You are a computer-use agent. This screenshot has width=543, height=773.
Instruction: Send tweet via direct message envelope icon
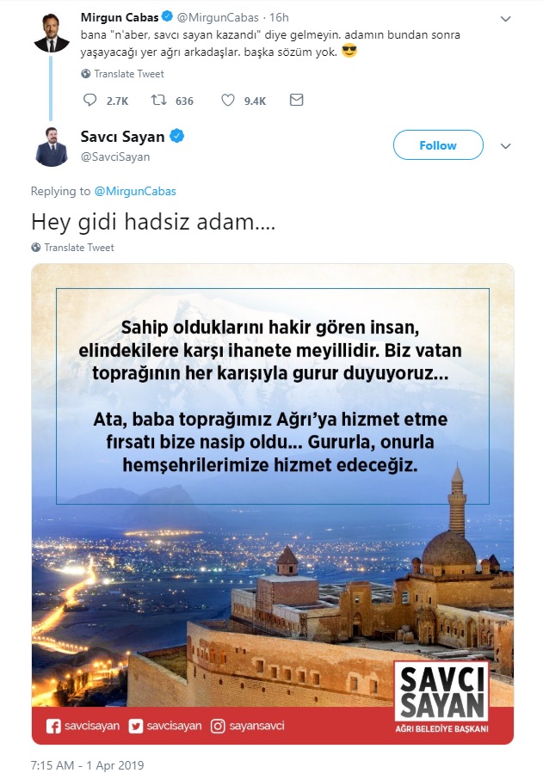296,100
